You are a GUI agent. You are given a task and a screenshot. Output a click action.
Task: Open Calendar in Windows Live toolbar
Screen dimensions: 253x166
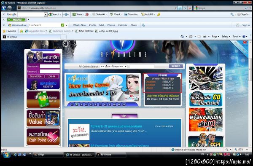point(123,25)
